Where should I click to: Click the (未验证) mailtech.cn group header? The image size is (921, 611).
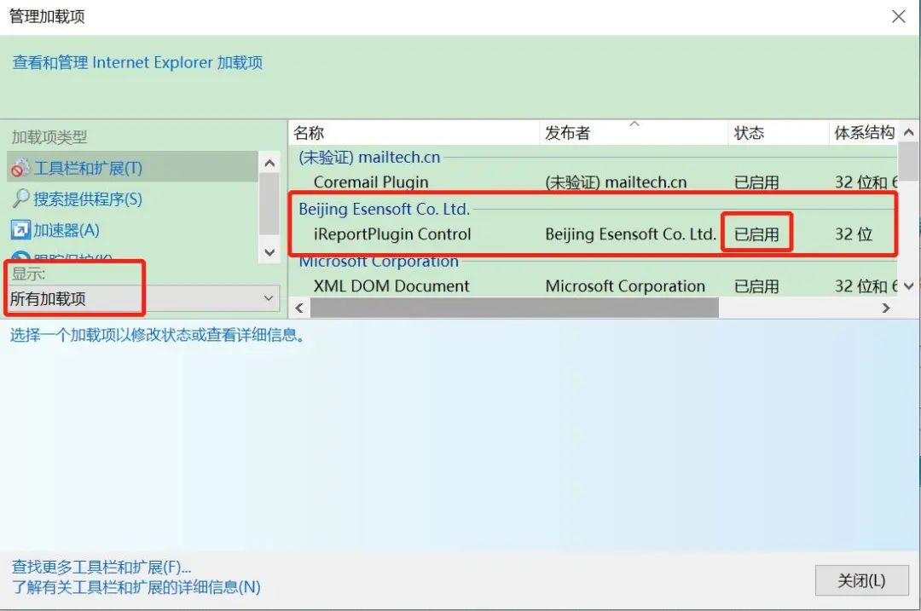[x=369, y=158]
